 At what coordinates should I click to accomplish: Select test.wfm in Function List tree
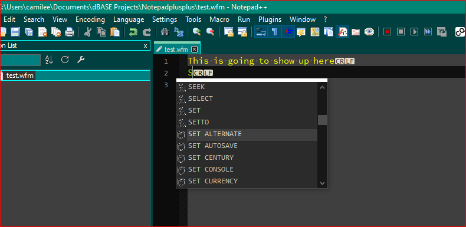coord(20,75)
